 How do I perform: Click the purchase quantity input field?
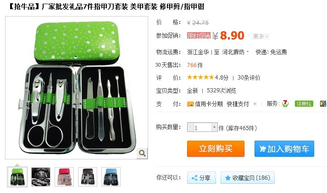202,127
